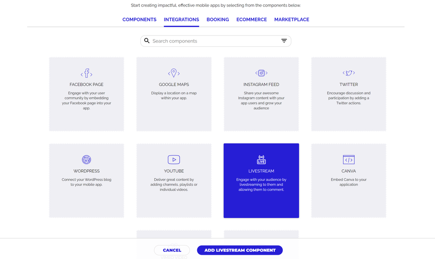The image size is (435, 259).
Task: Go to the Ecommerce tab
Action: (x=252, y=20)
